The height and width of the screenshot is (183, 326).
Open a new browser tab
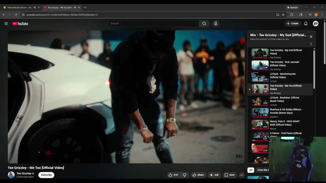pyautogui.click(x=85, y=8)
